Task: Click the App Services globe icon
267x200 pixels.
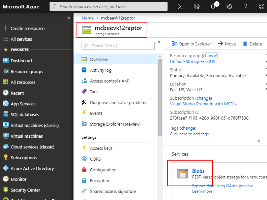Action: coord(6,103)
